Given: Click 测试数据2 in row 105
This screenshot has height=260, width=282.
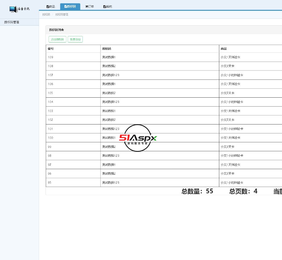Looking at the screenshot, I should pyautogui.click(x=109, y=93).
